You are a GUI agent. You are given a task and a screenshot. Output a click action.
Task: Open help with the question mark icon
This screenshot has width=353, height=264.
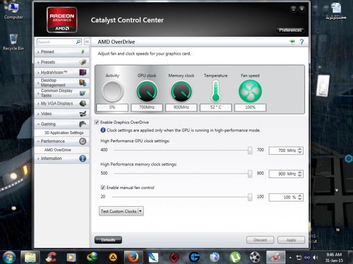(302, 42)
